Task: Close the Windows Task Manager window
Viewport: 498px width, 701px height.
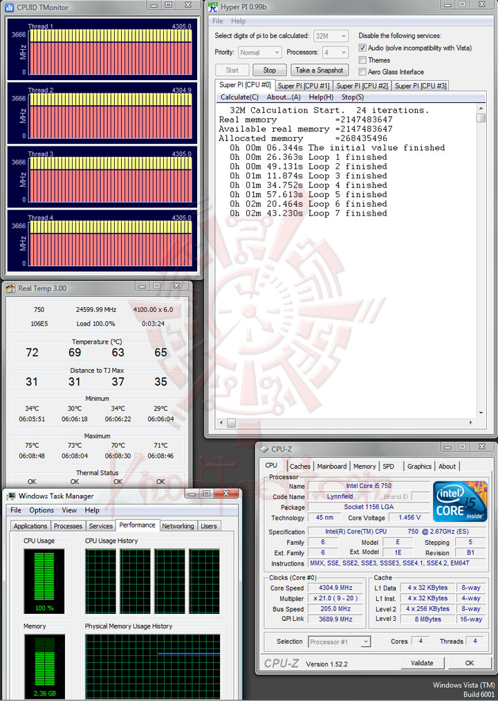Action: coord(226,493)
